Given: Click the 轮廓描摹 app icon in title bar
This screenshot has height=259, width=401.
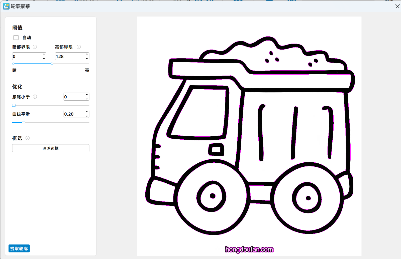Looking at the screenshot, I should coord(6,6).
